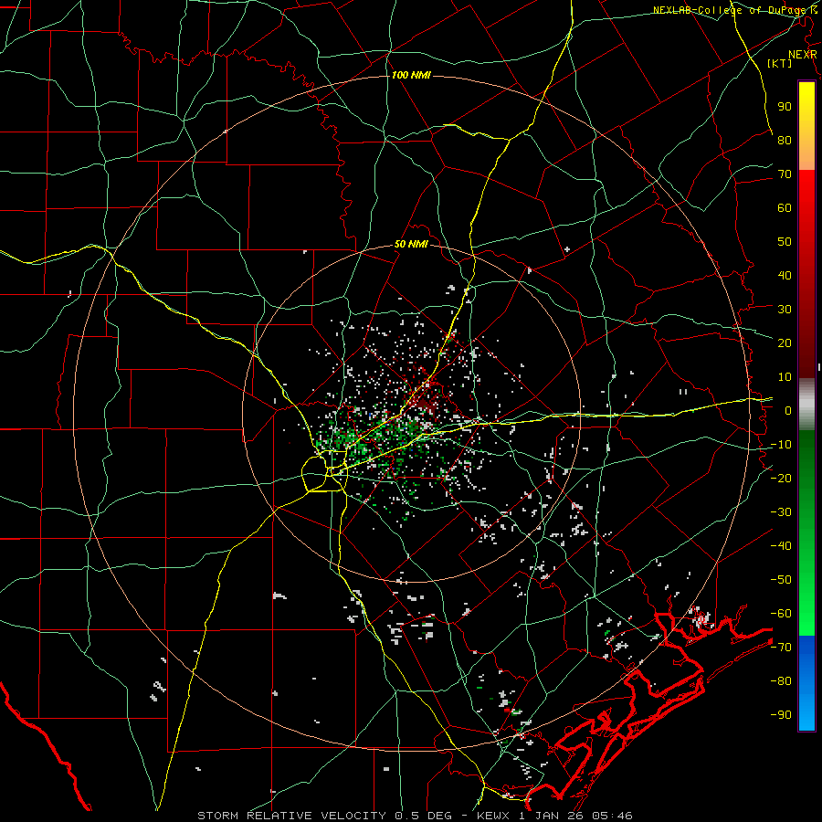Click the 30 value on the color scale
The width and height of the screenshot is (822, 822).
pyautogui.click(x=785, y=310)
